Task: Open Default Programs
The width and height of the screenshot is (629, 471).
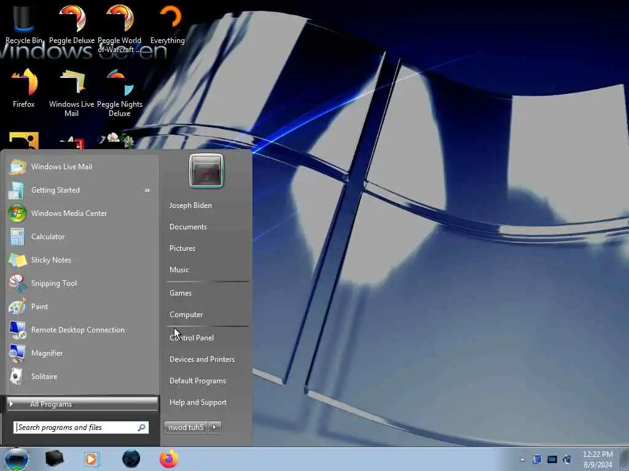Action: [x=198, y=381]
